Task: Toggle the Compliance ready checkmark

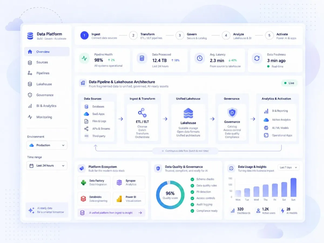Action: (x=192, y=211)
